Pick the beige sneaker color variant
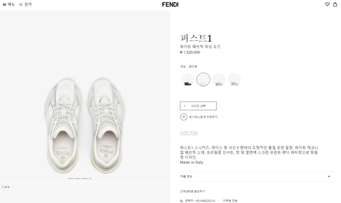The image size is (341, 203). pos(234,79)
